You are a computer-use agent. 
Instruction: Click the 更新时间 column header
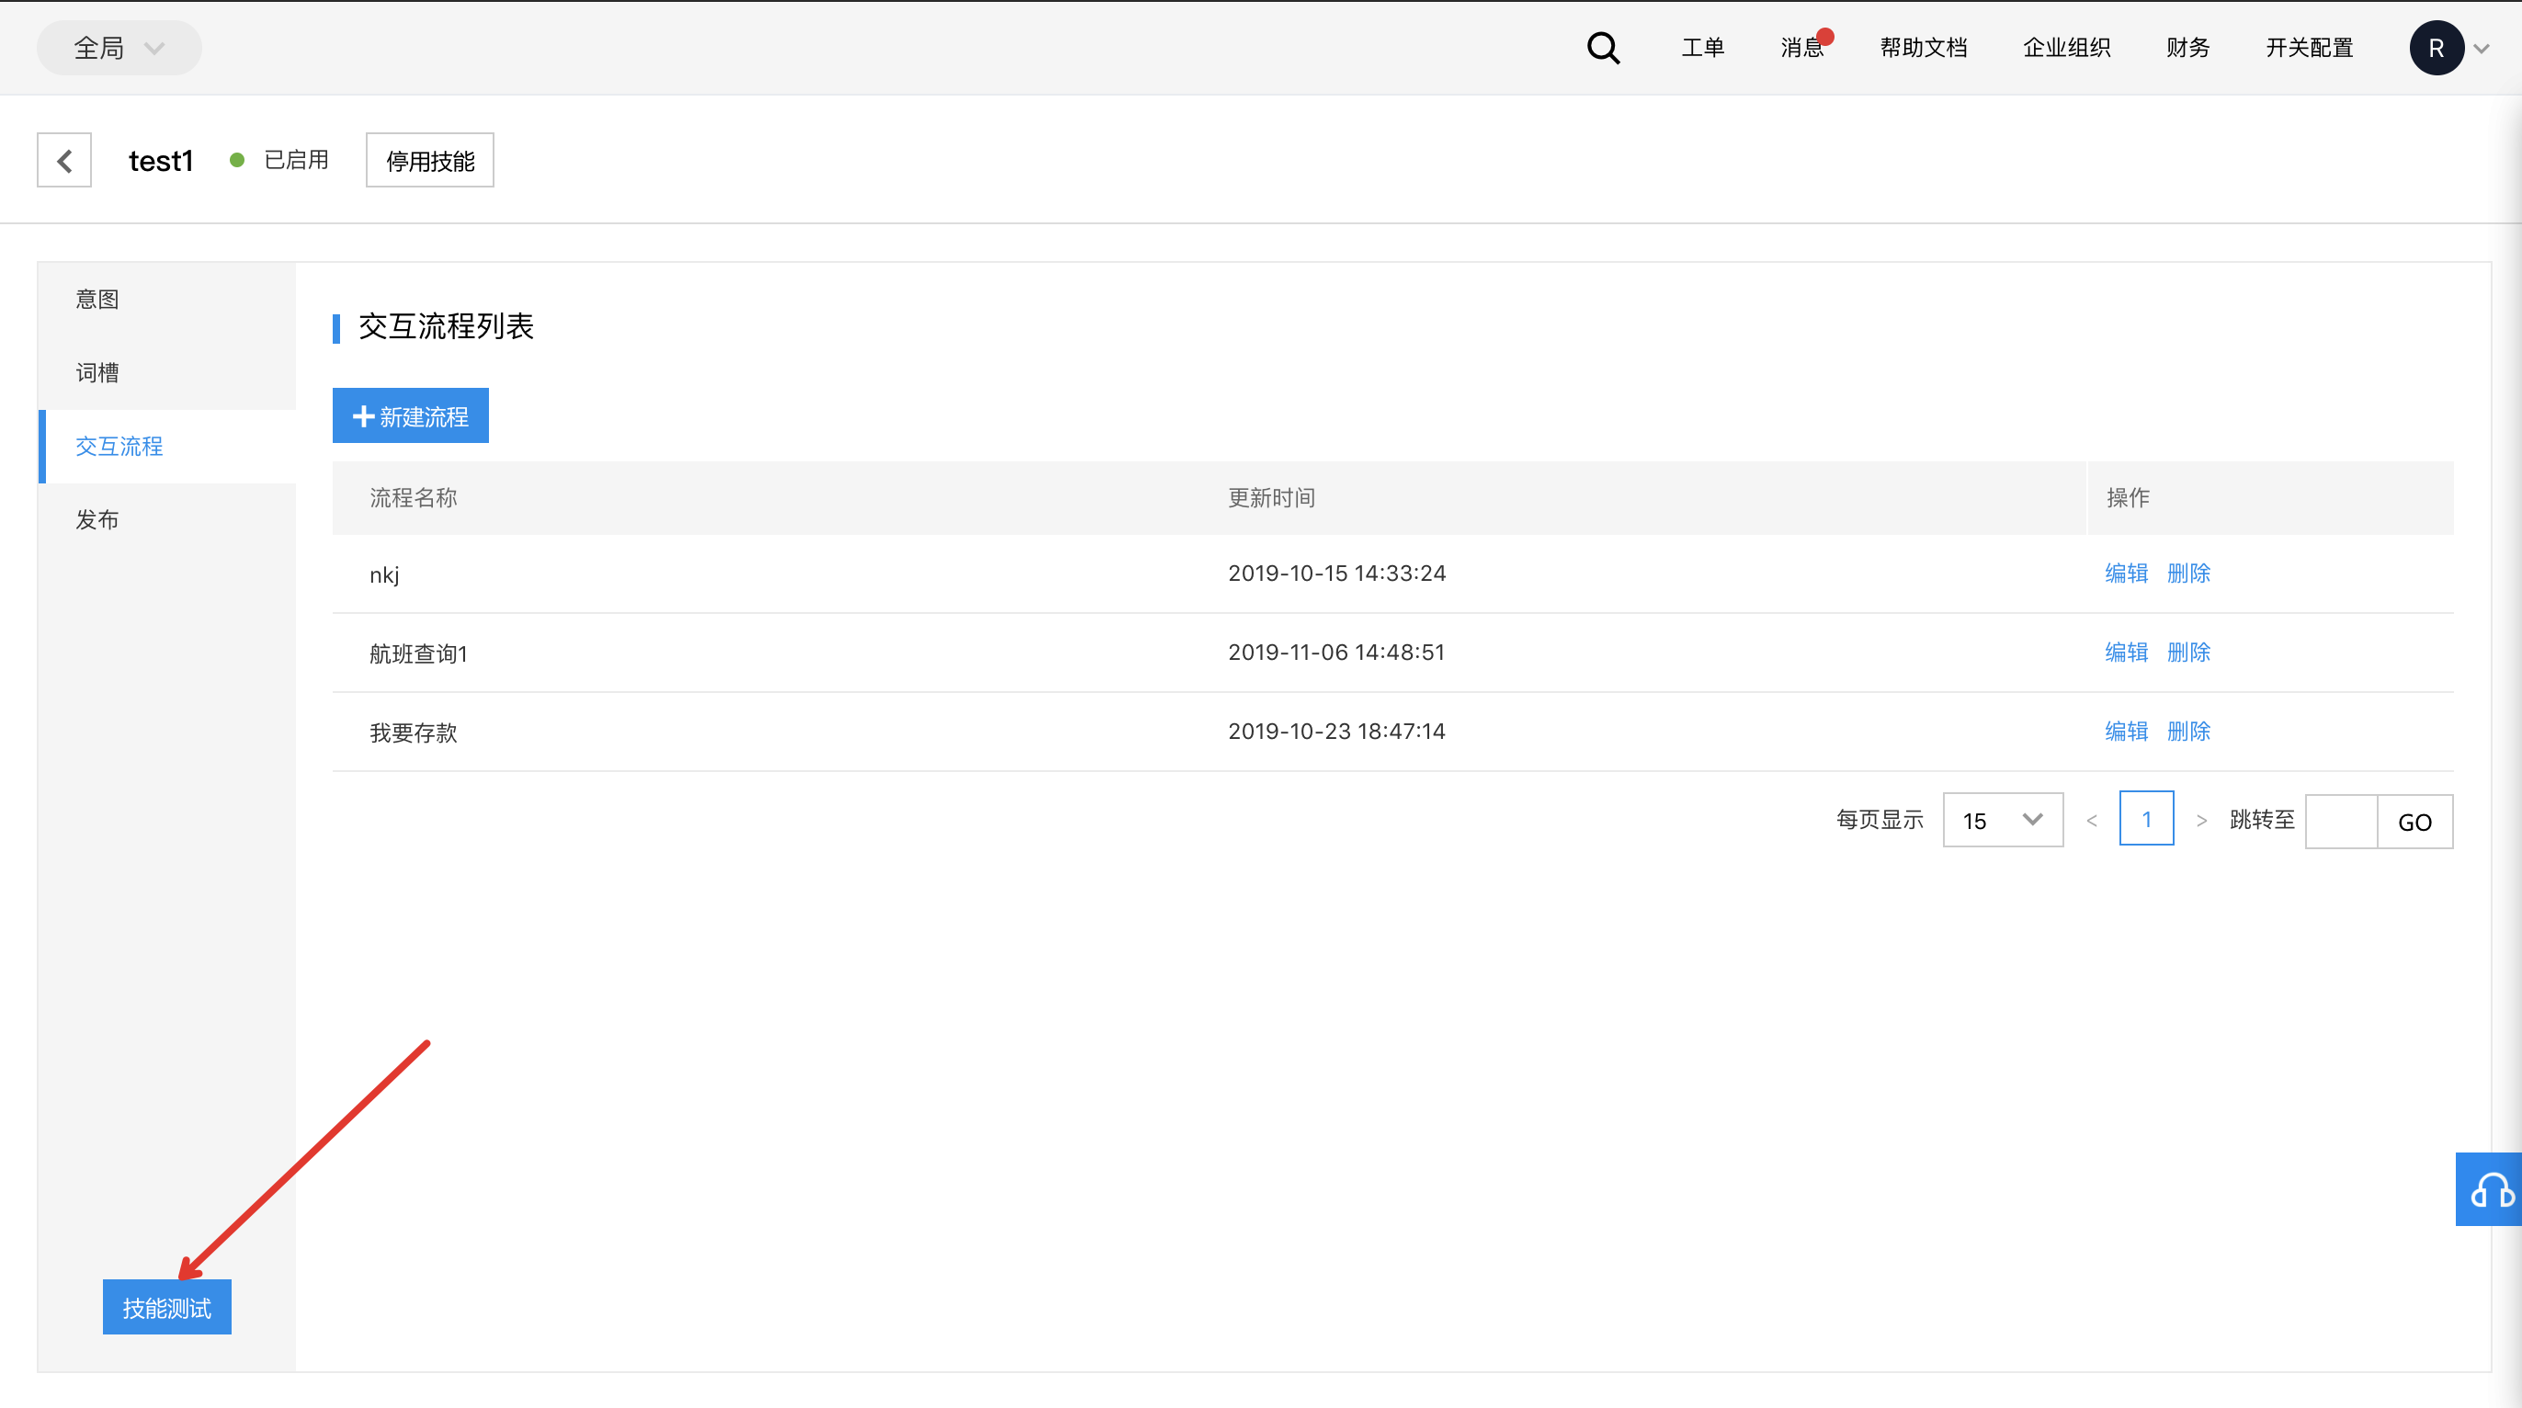(1272, 497)
